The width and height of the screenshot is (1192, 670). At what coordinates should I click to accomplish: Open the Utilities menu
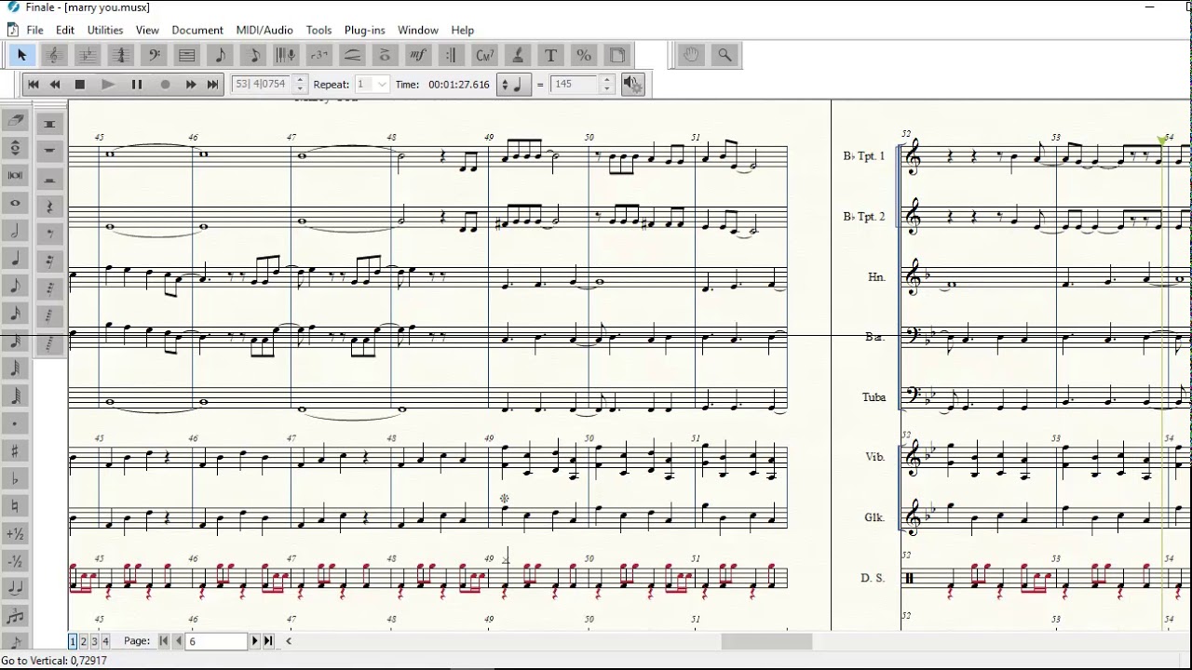click(105, 30)
